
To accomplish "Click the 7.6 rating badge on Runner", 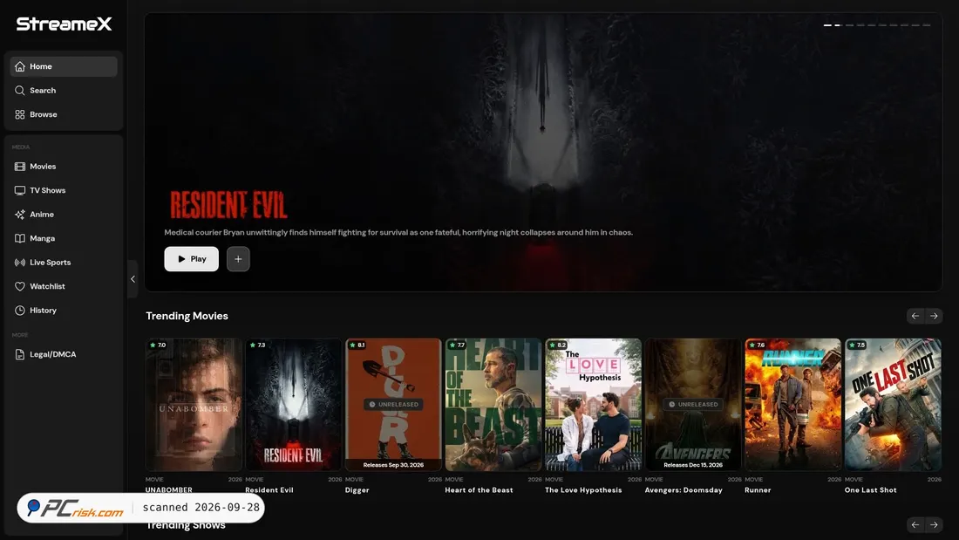I will 757,345.
